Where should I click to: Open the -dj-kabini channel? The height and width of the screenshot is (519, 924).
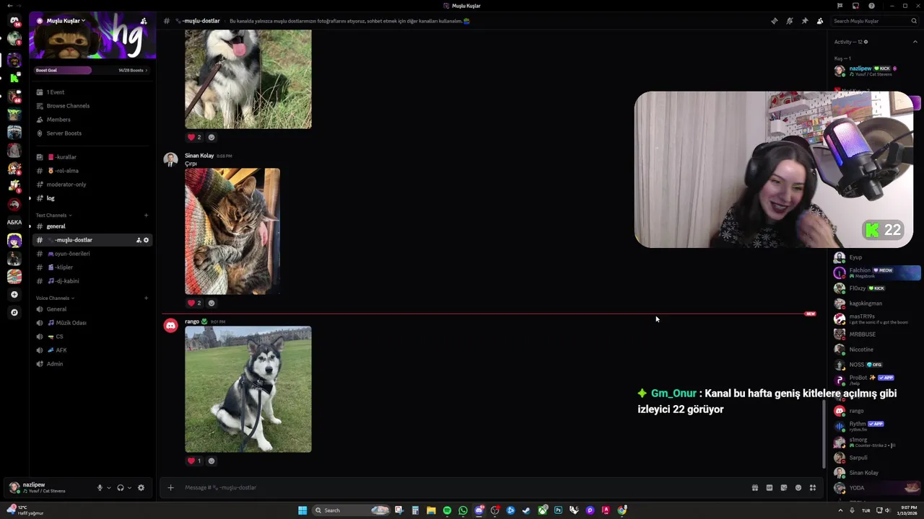pos(92,281)
